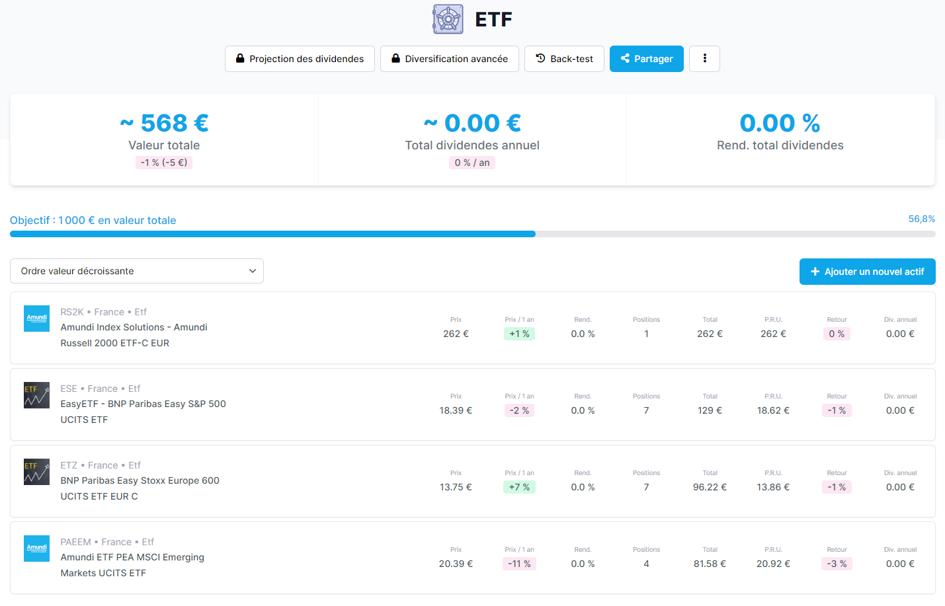945x606 pixels.
Task: Expand the Ordre valeur décroissante dropdown
Action: [x=137, y=271]
